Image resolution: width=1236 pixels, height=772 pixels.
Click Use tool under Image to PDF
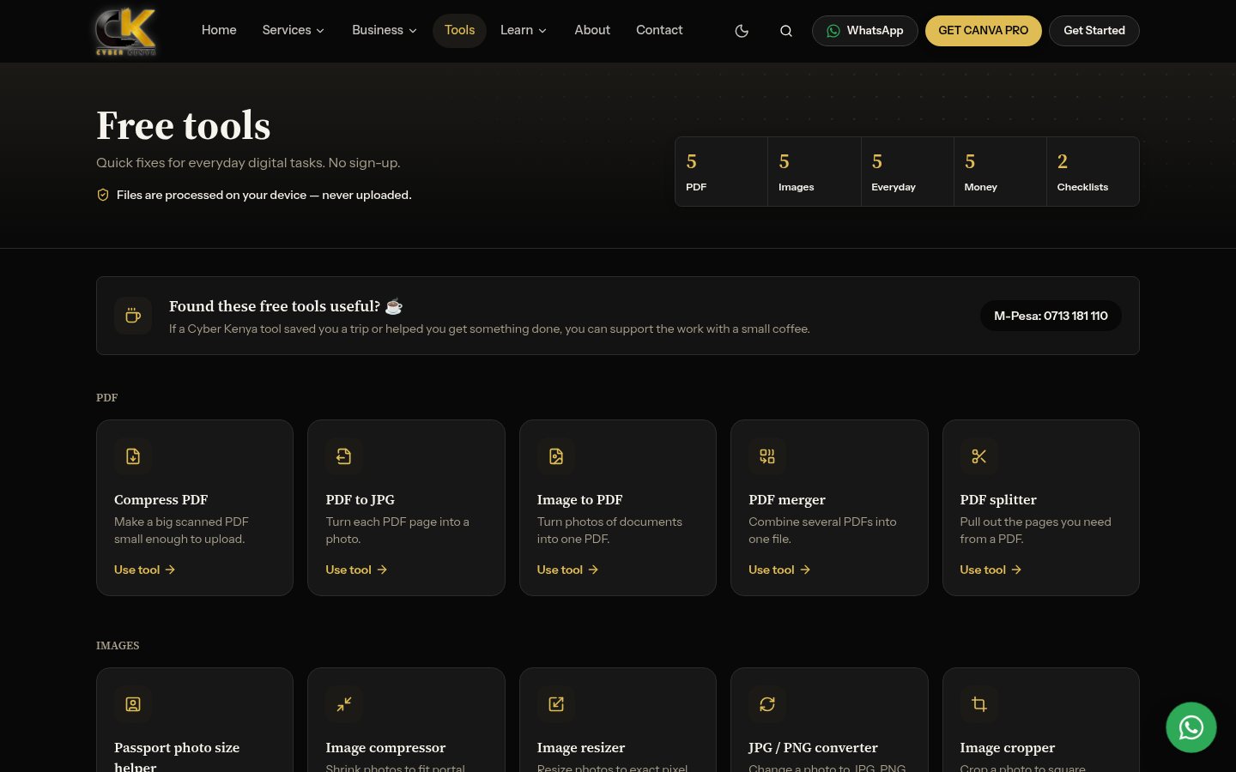pyautogui.click(x=567, y=570)
